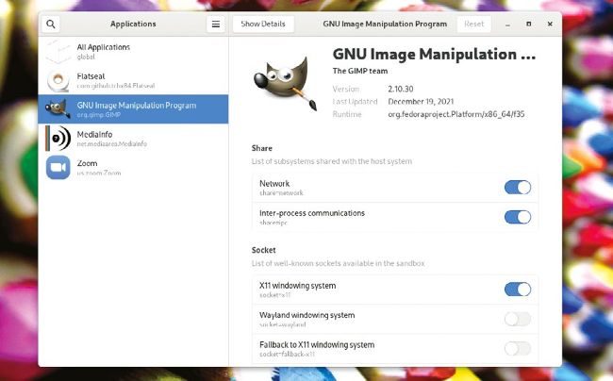Enable Fallback to X11 windowing system switch
This screenshot has height=381, width=613.
click(x=518, y=349)
